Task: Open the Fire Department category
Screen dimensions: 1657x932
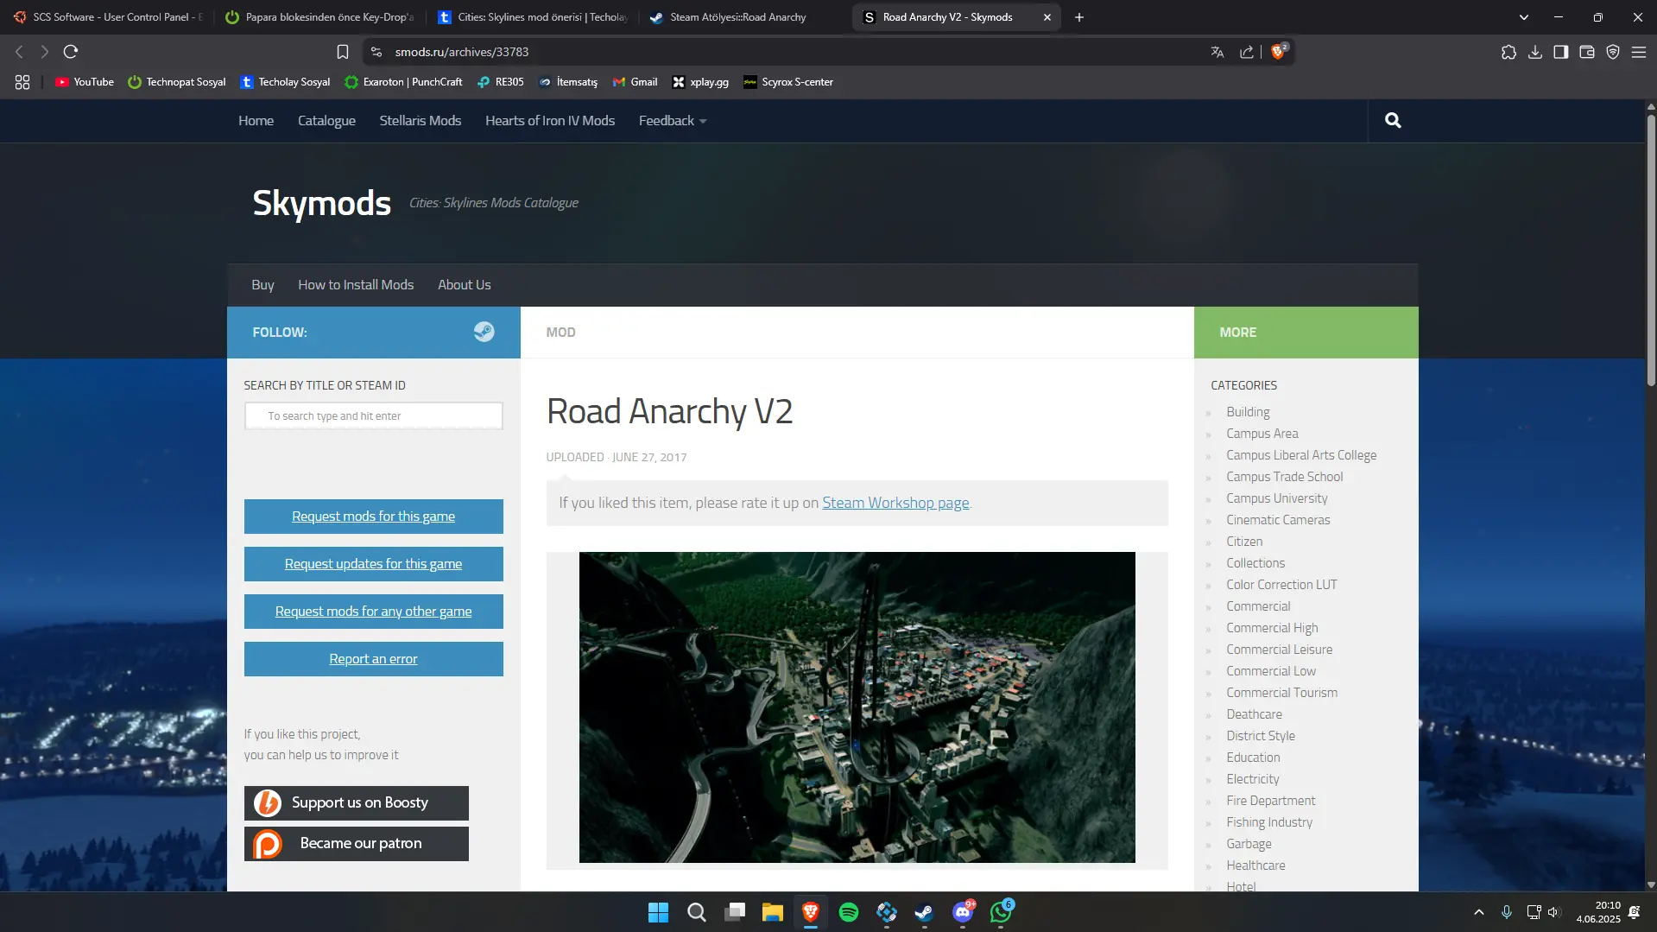Action: [1271, 801]
